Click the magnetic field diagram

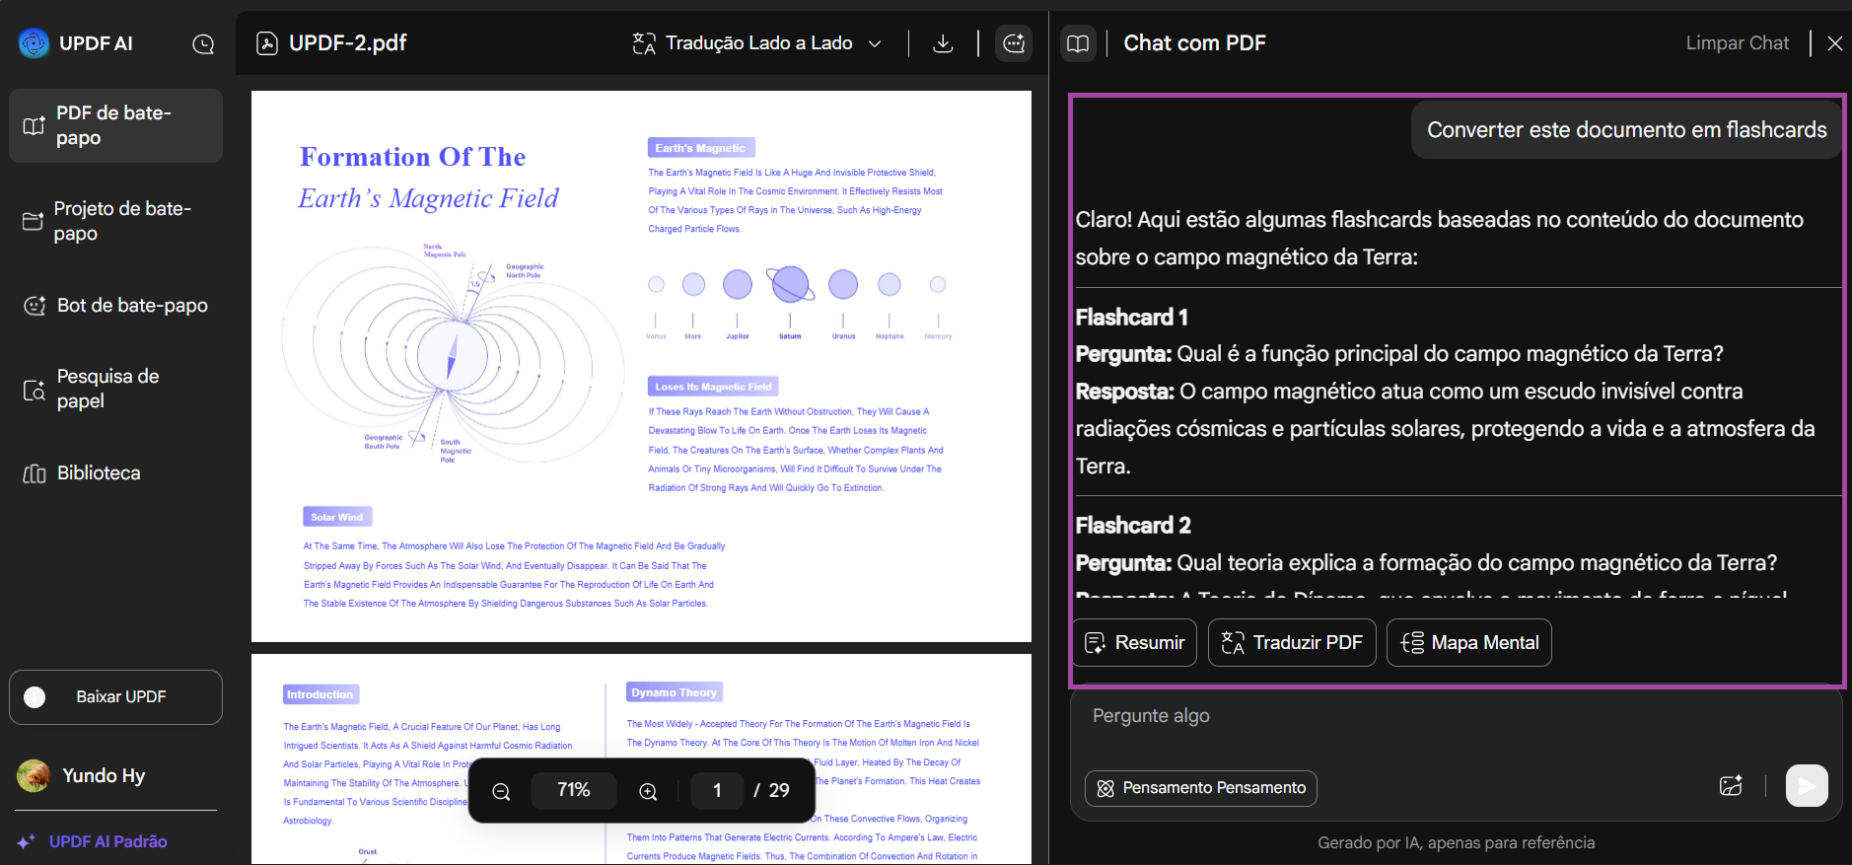coord(453,356)
